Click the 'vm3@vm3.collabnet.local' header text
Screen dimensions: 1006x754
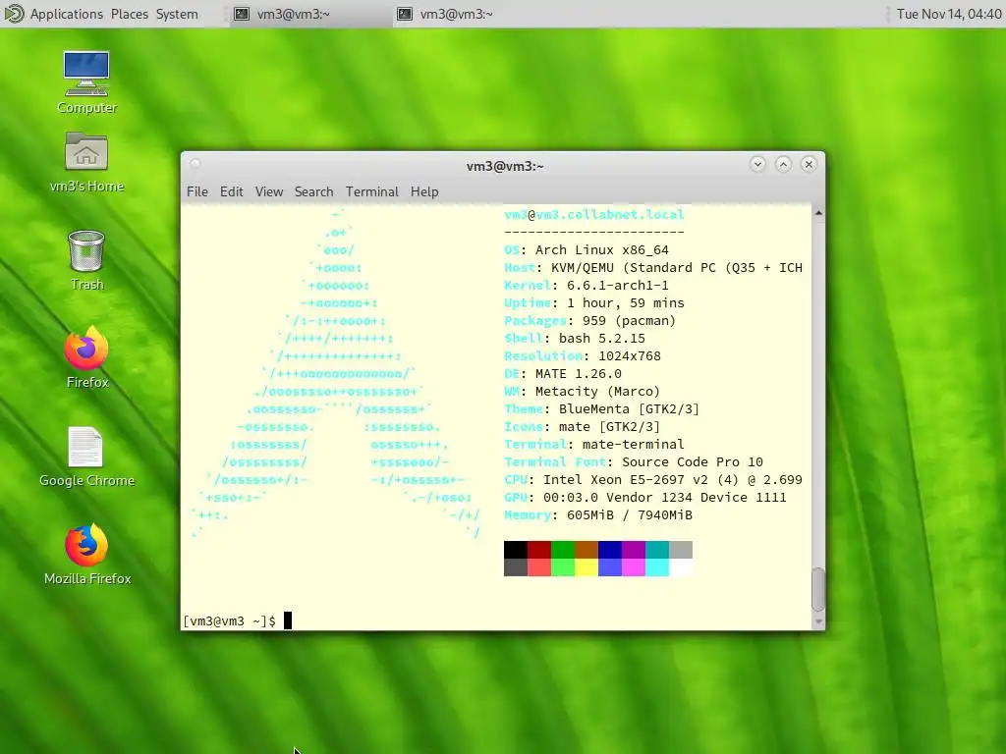click(x=594, y=214)
